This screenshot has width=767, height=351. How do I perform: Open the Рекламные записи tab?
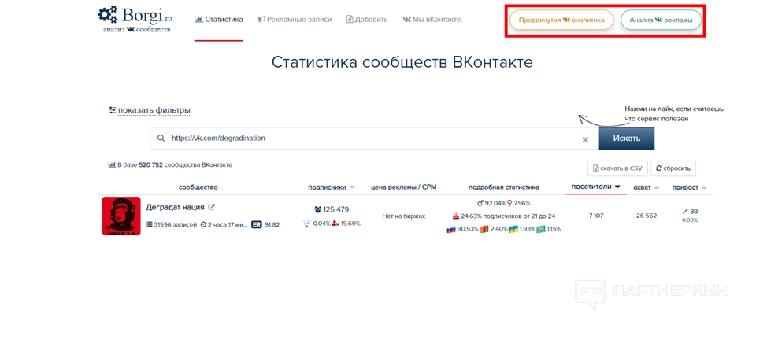295,20
